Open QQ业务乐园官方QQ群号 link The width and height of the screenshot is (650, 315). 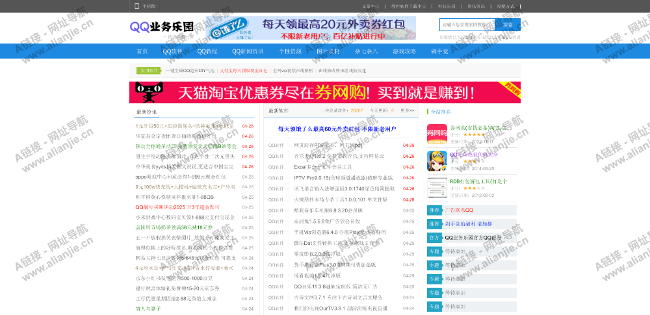click(473, 238)
